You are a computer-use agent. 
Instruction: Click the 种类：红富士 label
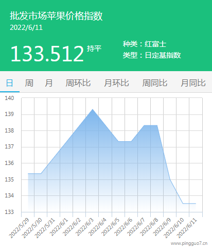click(x=145, y=44)
